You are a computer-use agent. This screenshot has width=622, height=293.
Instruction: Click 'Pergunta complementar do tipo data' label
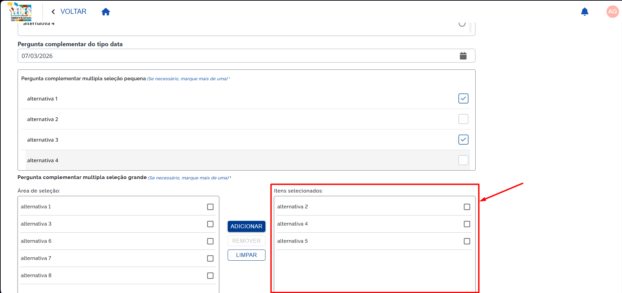click(70, 44)
